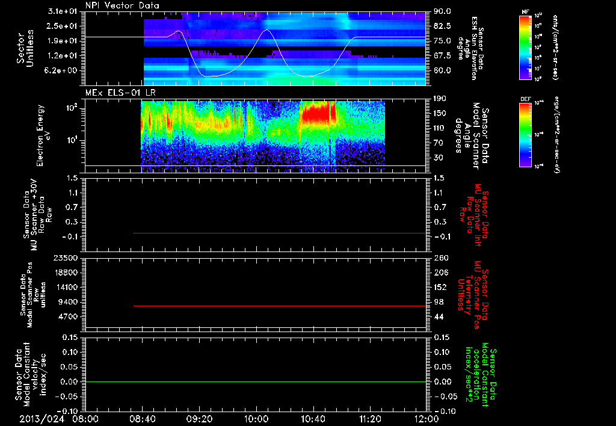Click the 11:20 time axis label
This screenshot has height=426, width=616.
(x=370, y=419)
